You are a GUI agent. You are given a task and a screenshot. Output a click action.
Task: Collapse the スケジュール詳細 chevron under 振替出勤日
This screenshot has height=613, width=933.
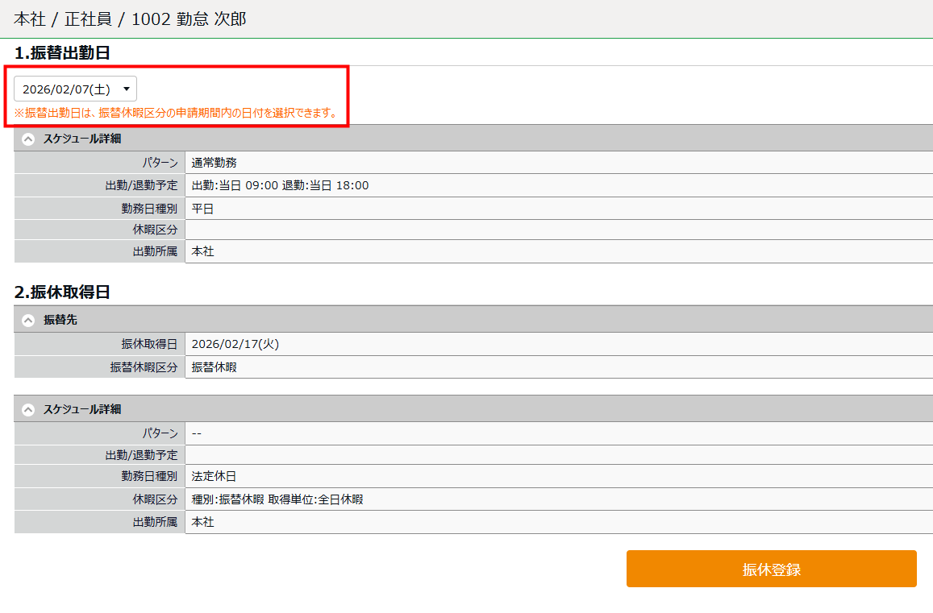28,139
